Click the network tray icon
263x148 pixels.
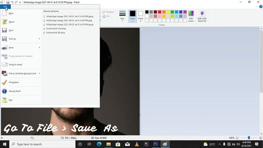[x=229, y=144]
